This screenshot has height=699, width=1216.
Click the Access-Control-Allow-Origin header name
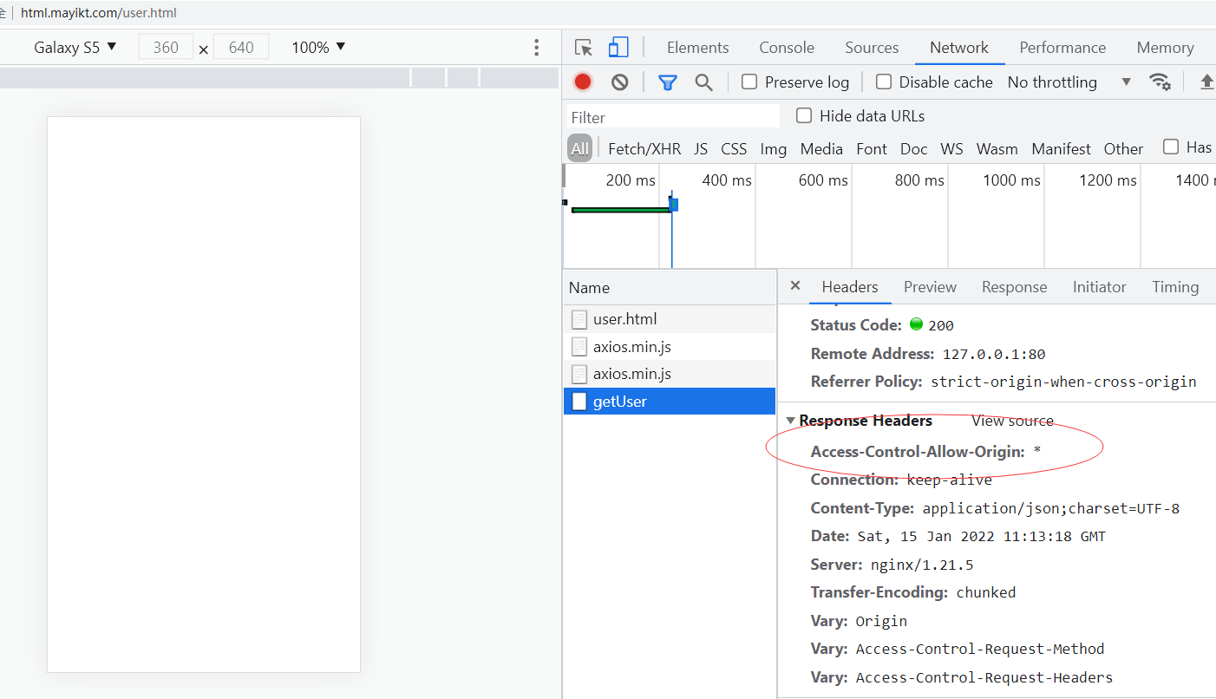[x=918, y=452]
